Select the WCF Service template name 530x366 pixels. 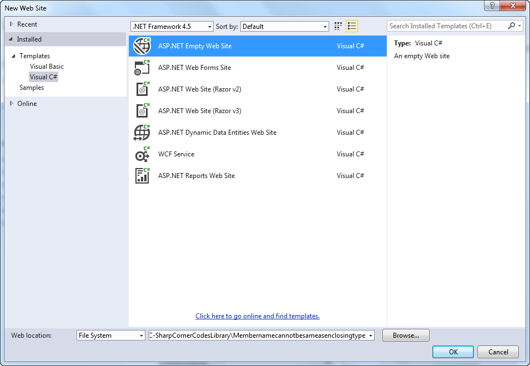(176, 154)
